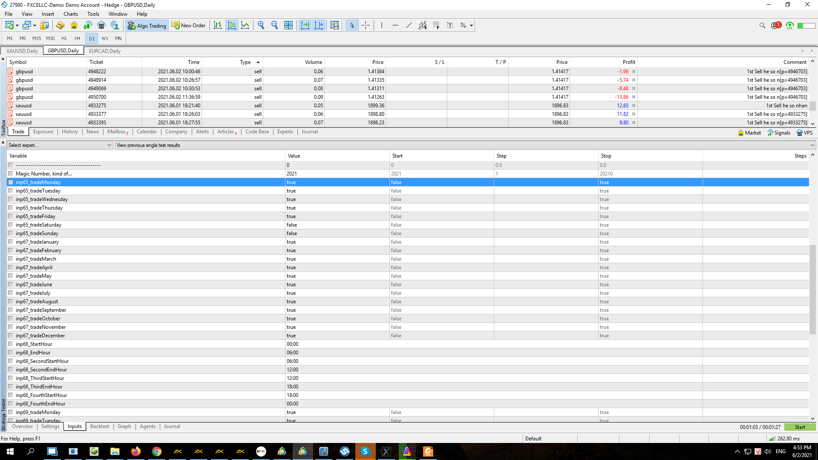Check the Magic Number checkbox
The height and width of the screenshot is (460, 818).
pyautogui.click(x=11, y=174)
